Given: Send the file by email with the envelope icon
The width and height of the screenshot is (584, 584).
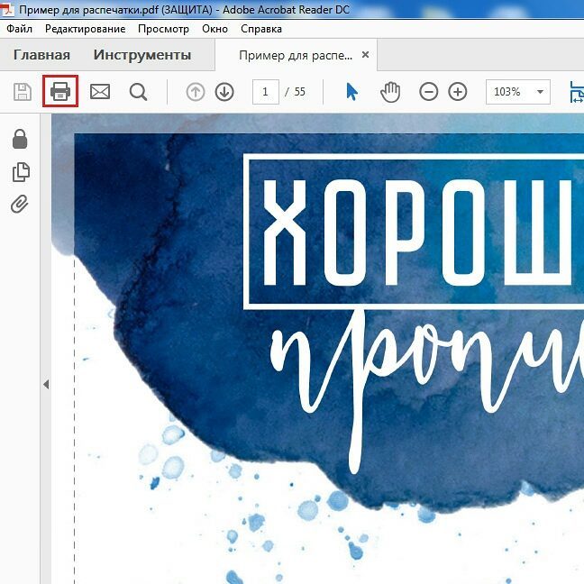Looking at the screenshot, I should [x=100, y=92].
